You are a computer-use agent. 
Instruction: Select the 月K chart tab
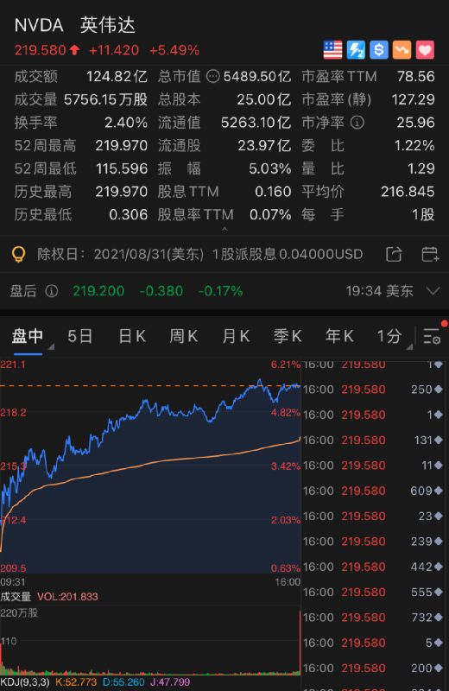coord(236,337)
